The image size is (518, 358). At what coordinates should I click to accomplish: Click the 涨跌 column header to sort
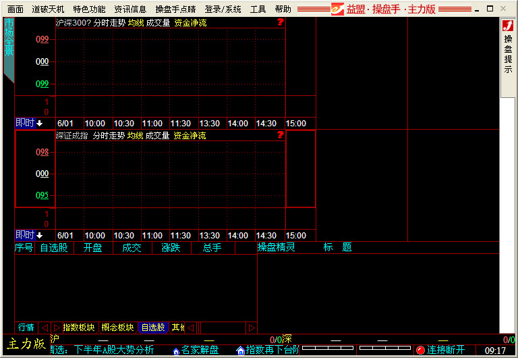click(x=170, y=248)
